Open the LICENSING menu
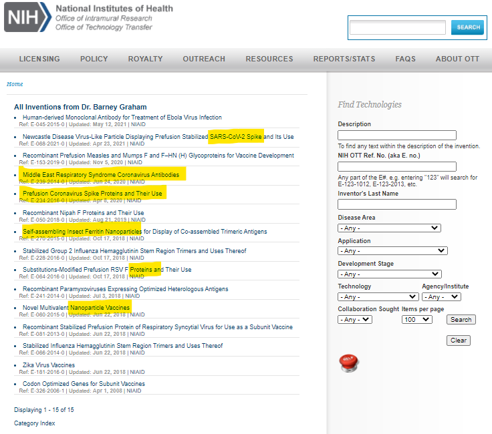This screenshot has width=492, height=434. point(39,59)
